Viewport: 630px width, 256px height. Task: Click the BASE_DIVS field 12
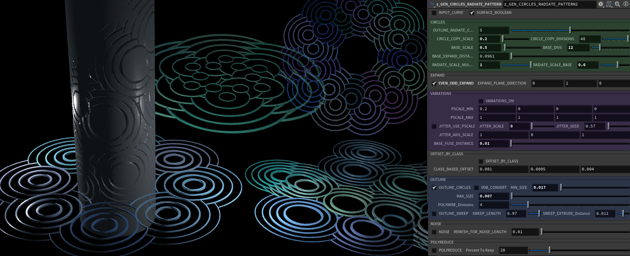click(x=578, y=48)
